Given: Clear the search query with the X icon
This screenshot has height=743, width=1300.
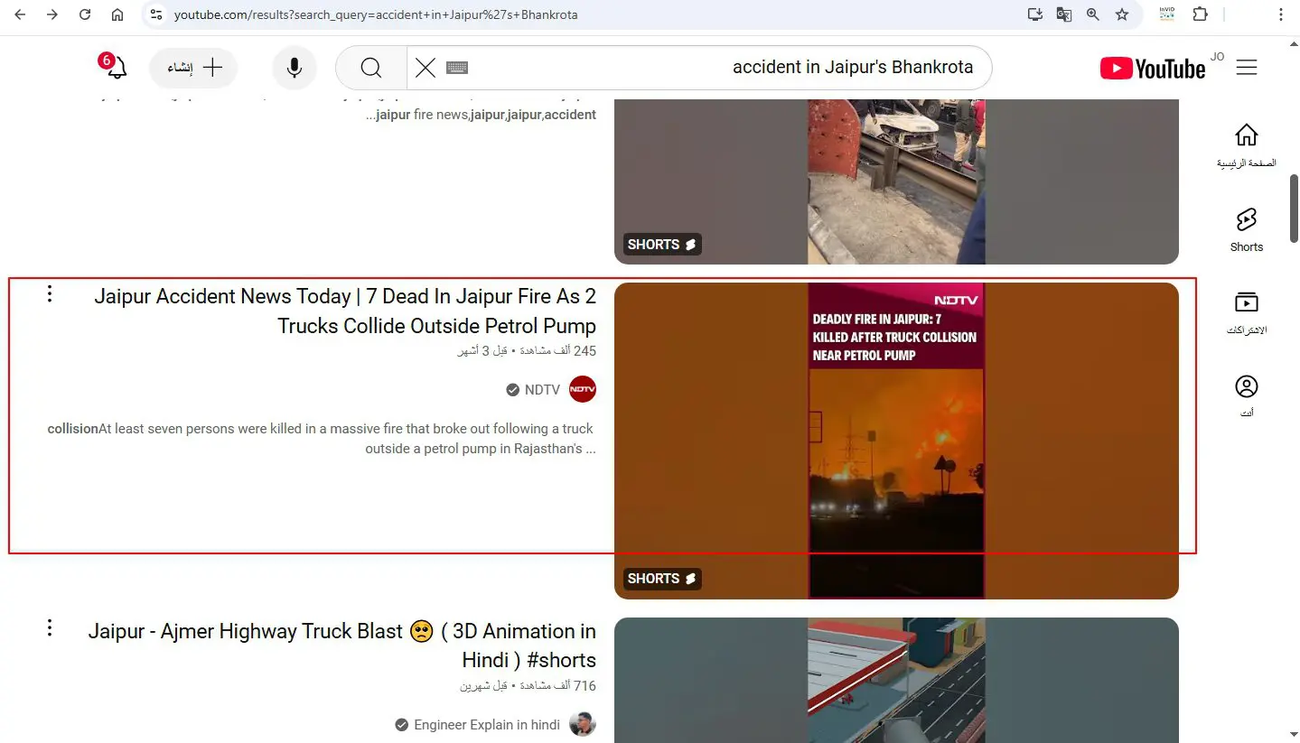Looking at the screenshot, I should 426,68.
